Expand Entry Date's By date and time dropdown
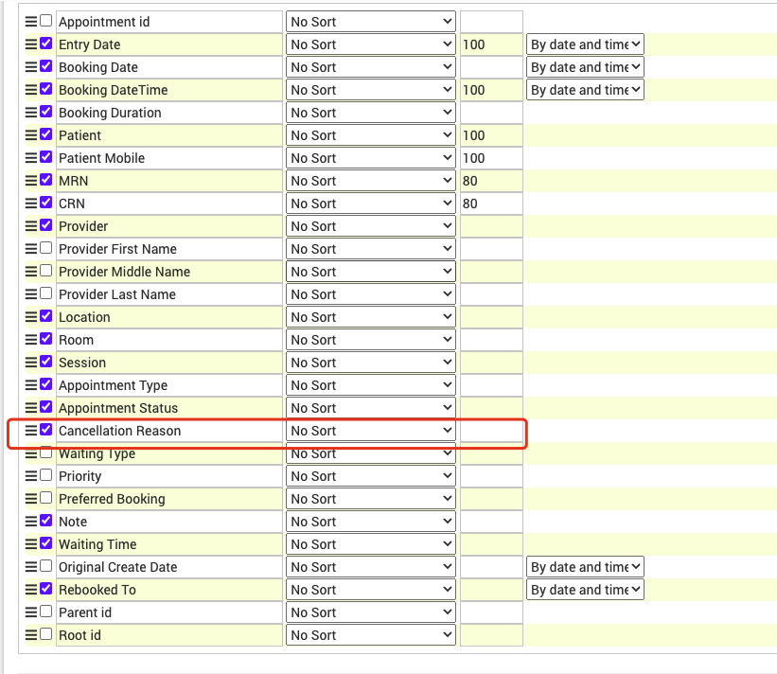The width and height of the screenshot is (777, 674). pyautogui.click(x=585, y=44)
